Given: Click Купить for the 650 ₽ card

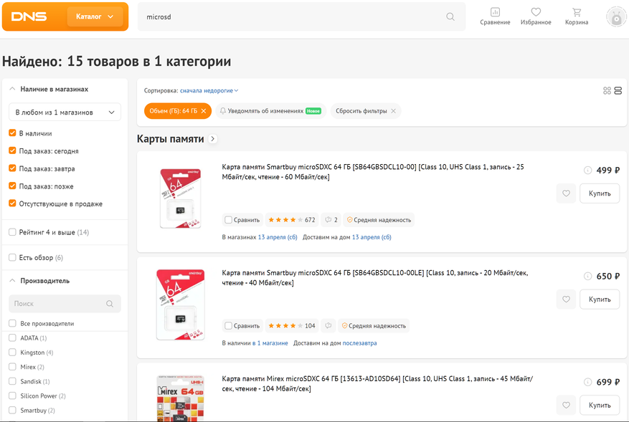Looking at the screenshot, I should 599,299.
